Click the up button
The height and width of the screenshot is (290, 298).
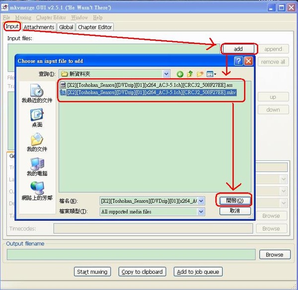pyautogui.click(x=273, y=97)
